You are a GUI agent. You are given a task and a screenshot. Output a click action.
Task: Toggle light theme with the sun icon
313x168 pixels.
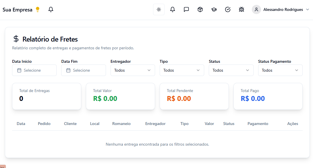(159, 9)
